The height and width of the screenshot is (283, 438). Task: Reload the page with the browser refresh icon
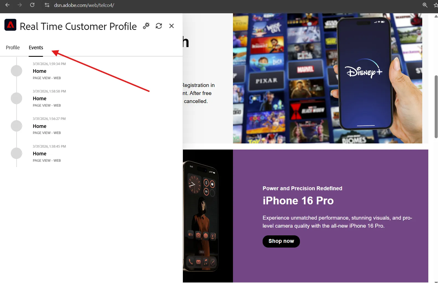click(x=32, y=5)
